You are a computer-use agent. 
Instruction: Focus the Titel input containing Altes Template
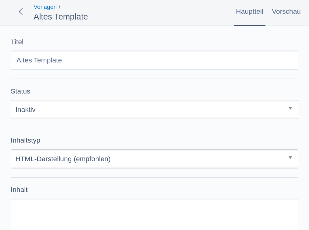click(x=154, y=60)
